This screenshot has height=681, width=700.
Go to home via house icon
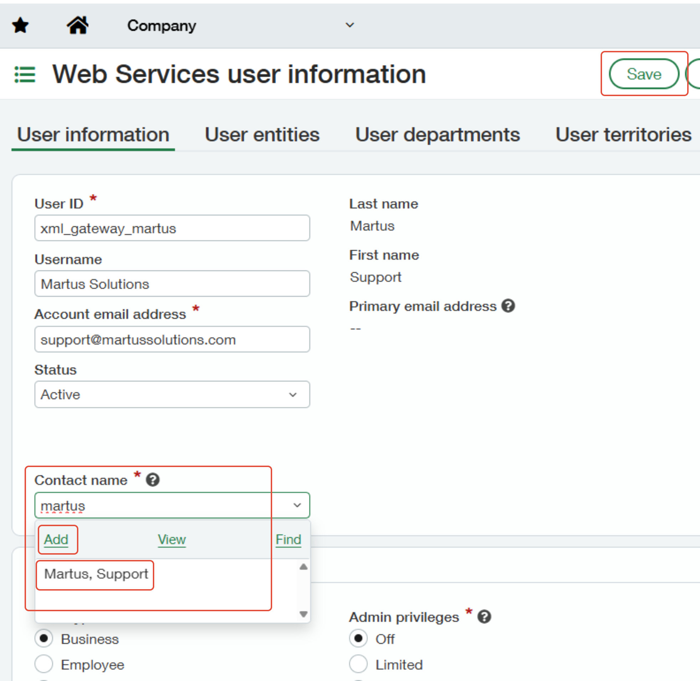[78, 25]
